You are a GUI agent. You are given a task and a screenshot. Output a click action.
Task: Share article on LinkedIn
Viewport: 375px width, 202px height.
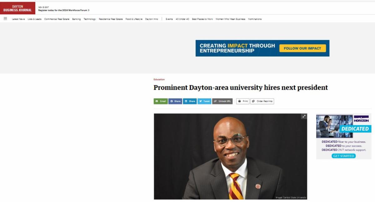pos(190,101)
